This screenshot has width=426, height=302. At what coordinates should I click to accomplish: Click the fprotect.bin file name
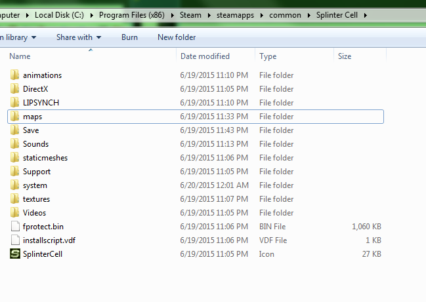(43, 227)
